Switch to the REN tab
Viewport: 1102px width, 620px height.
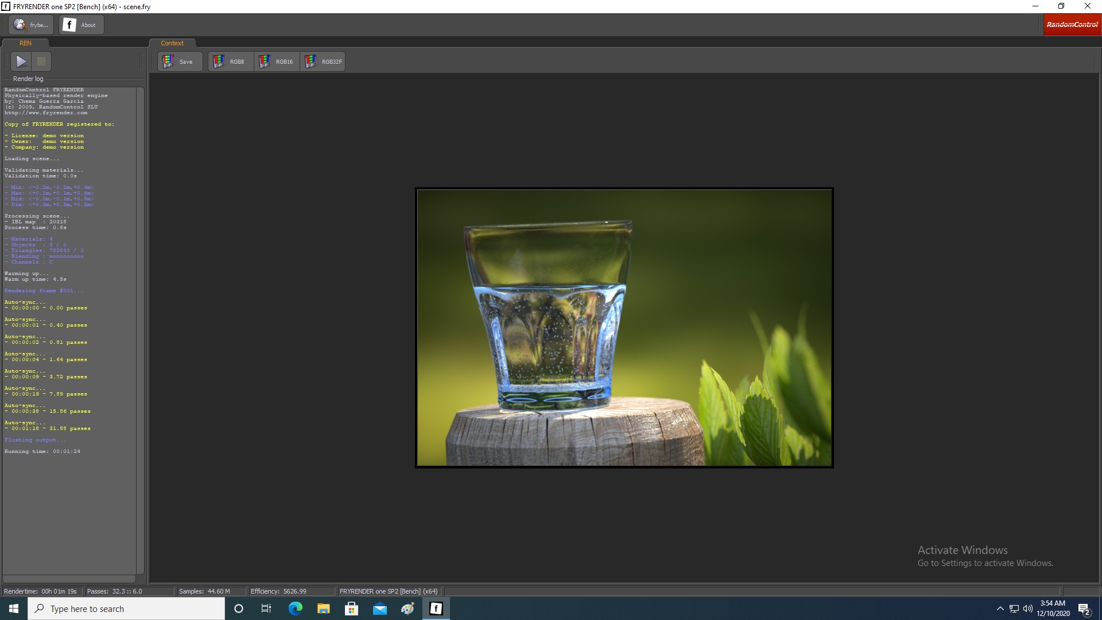25,43
